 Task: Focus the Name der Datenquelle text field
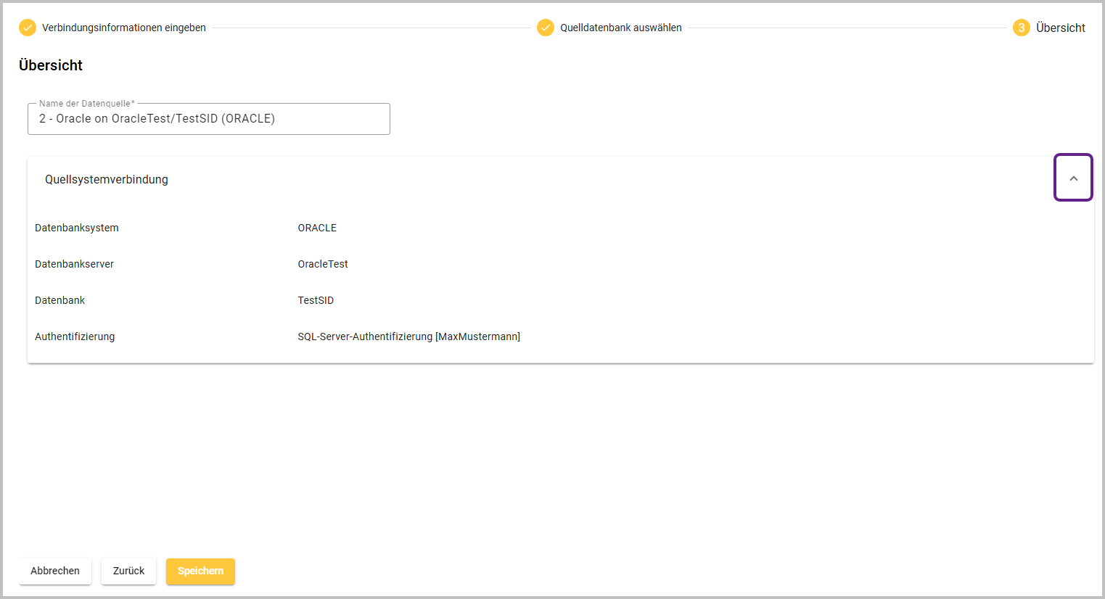click(209, 119)
